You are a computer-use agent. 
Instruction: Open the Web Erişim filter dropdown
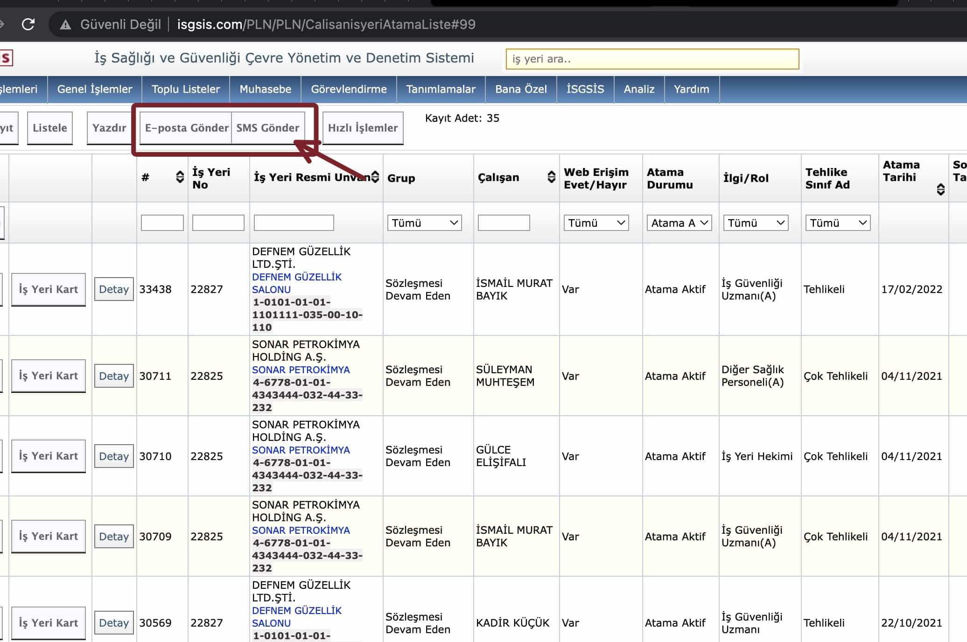596,223
